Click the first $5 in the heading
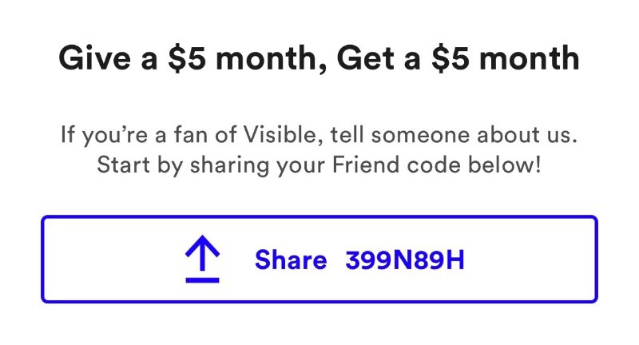 [x=186, y=58]
